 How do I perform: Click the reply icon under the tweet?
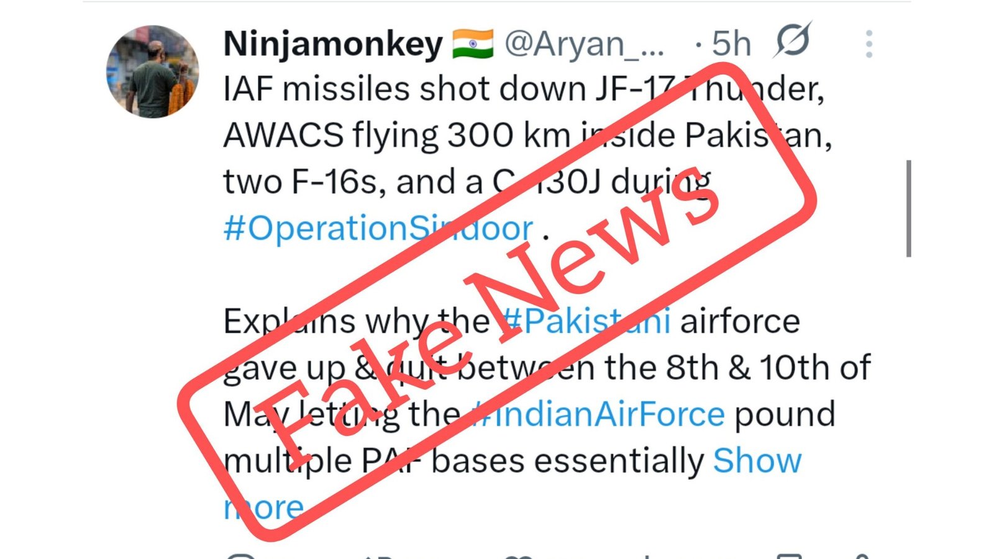point(241,555)
